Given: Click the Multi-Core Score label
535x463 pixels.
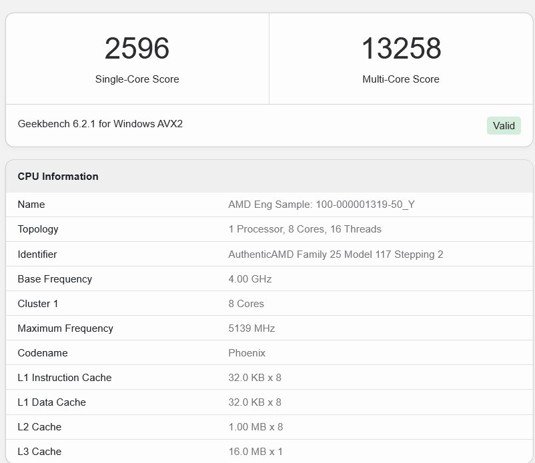Looking at the screenshot, I should [x=401, y=79].
